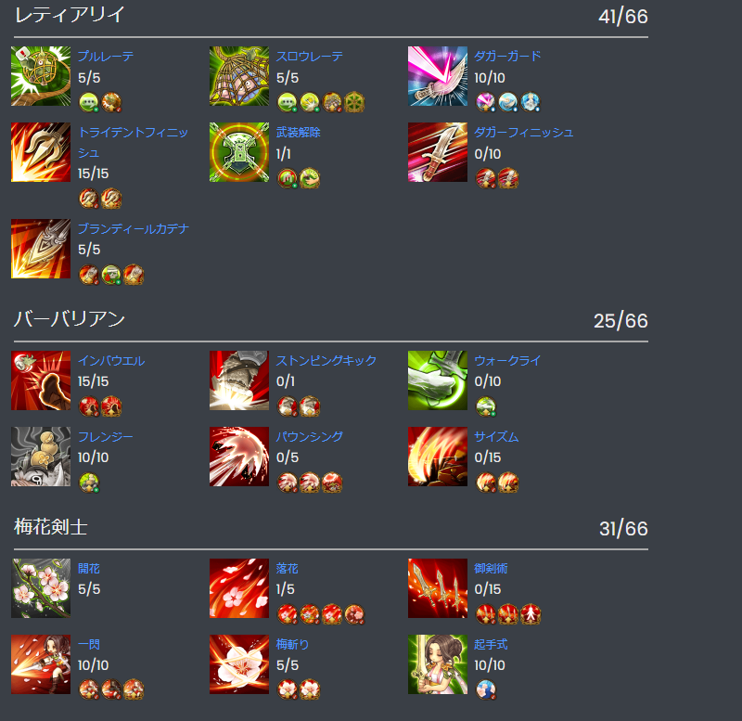
Task: Click the 一閃 skill thumbnail
Action: click(41, 664)
